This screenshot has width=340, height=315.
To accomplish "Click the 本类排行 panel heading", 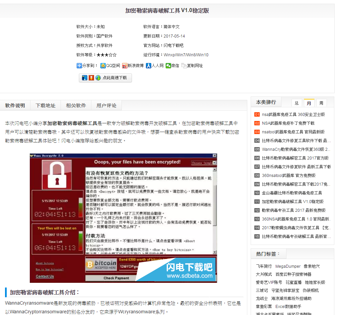I will pyautogui.click(x=266, y=102).
